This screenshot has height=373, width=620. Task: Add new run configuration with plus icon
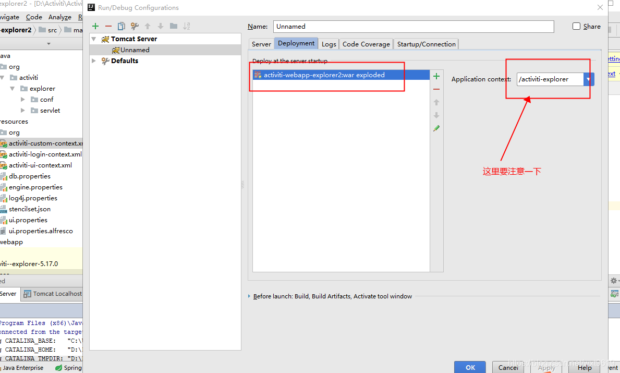95,26
